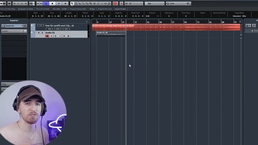This screenshot has height=145, width=258.
Task: Toggle monitor on free-for-profit soul hip track
Action: coord(51,29)
